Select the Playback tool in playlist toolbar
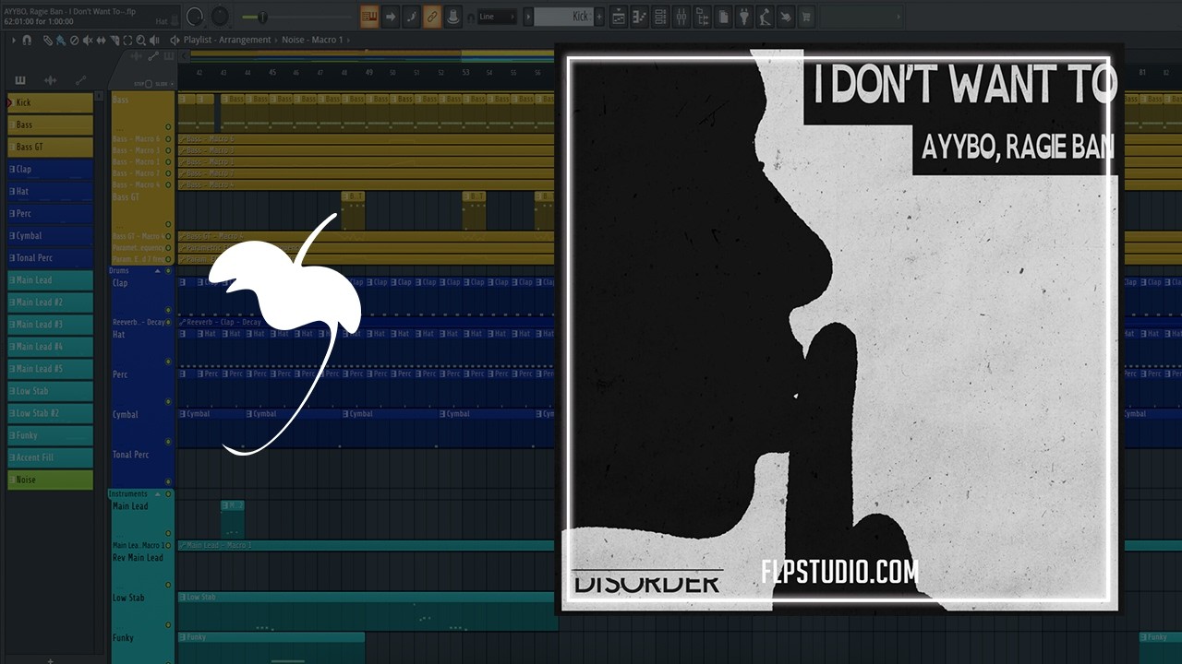The image size is (1182, 664). [x=153, y=41]
